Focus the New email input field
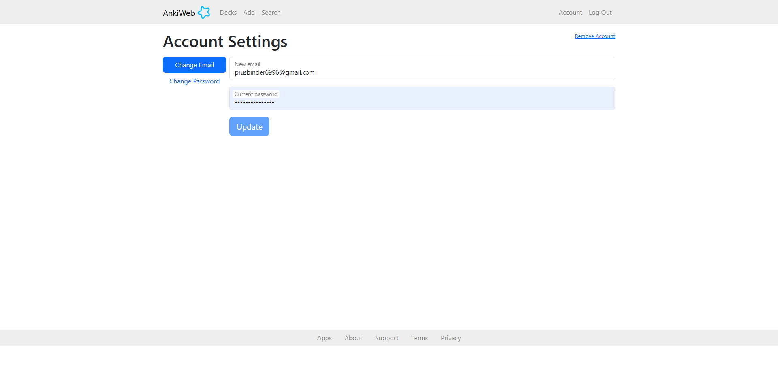Viewport: 778px width, 390px height. coord(421,72)
